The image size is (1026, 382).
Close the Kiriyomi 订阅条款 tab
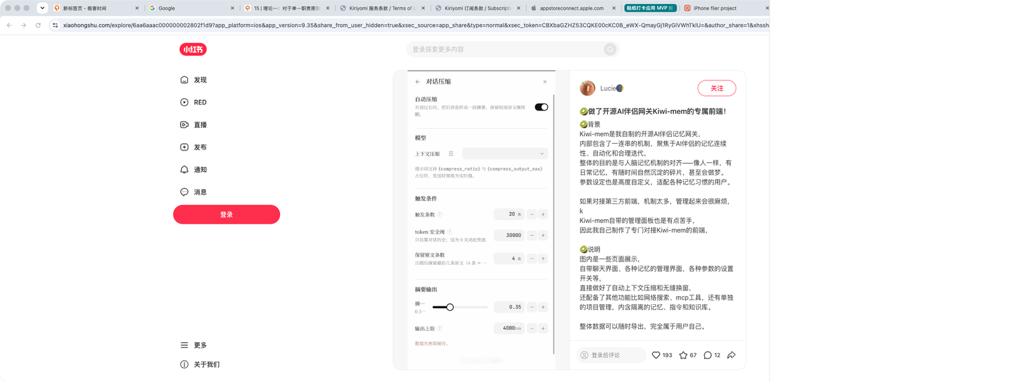coord(519,9)
